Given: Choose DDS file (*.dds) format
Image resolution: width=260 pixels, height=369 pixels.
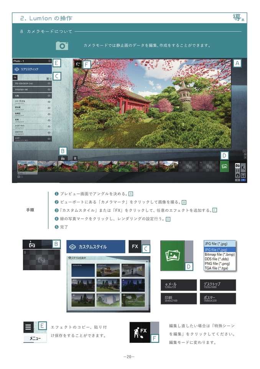Looking at the screenshot, I should (x=220, y=259).
